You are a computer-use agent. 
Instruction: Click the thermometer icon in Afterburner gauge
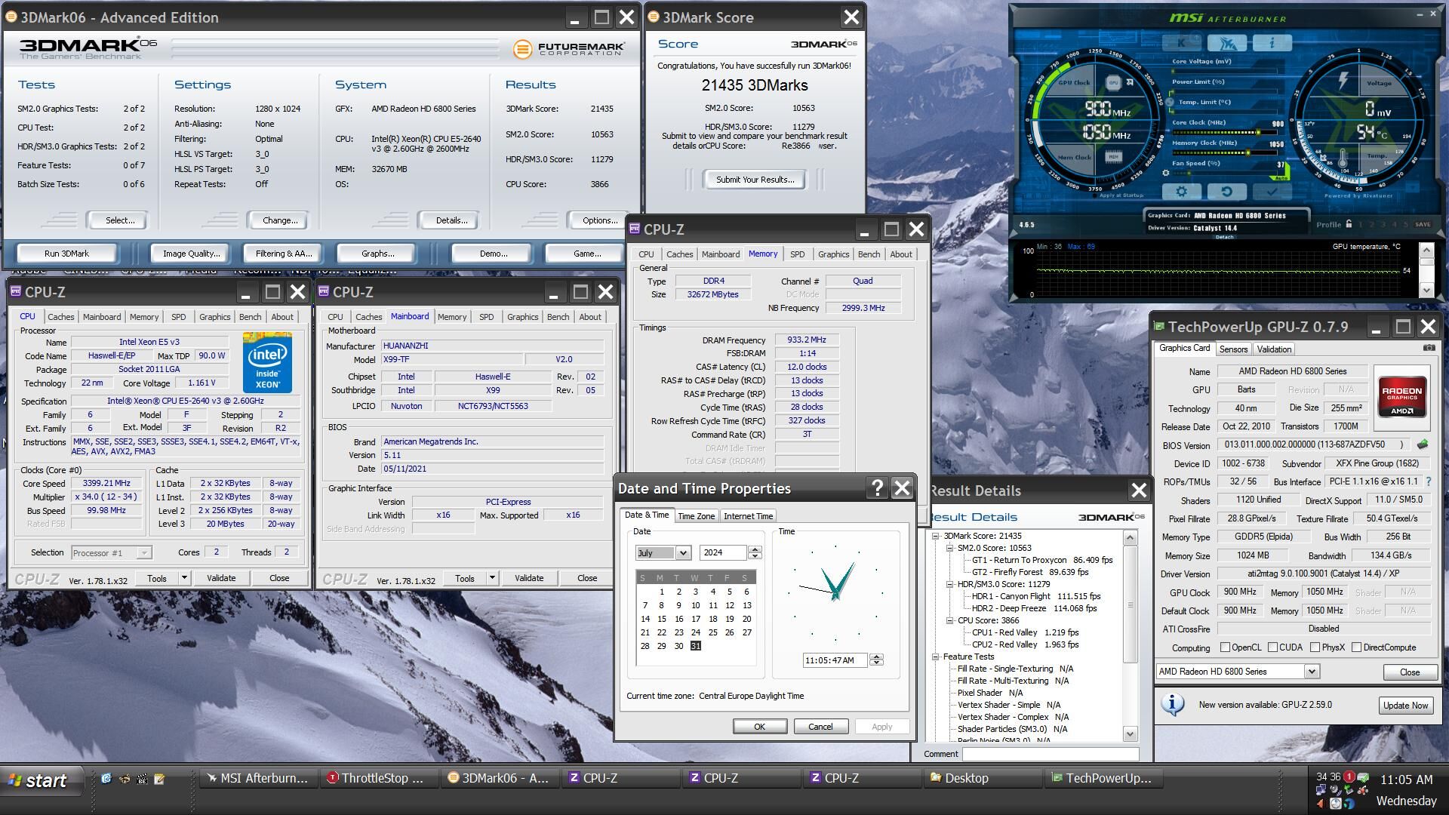pyautogui.click(x=1343, y=159)
